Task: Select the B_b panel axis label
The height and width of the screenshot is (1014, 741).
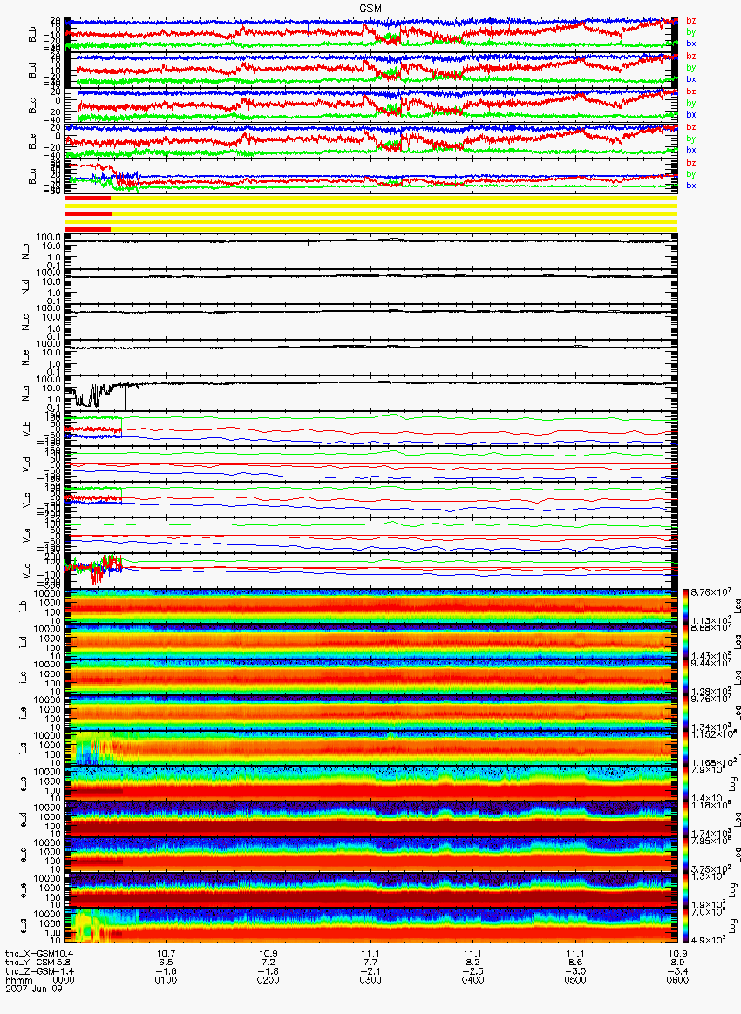Action: coord(32,34)
